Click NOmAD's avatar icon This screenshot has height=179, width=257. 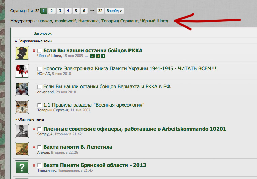click(22, 71)
